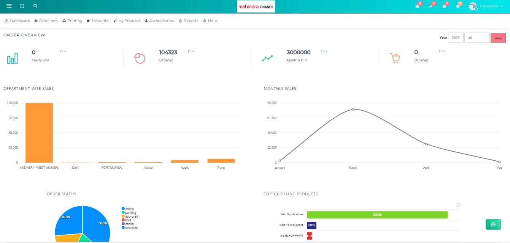Click the trend line icon beside Monthly limit
The width and height of the screenshot is (510, 243).
pyautogui.click(x=267, y=58)
